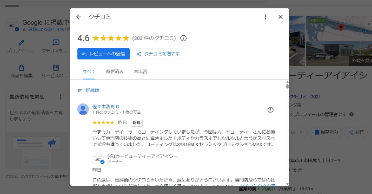Expand the 営業時間 hours dropdown arrow

tap(312, 189)
